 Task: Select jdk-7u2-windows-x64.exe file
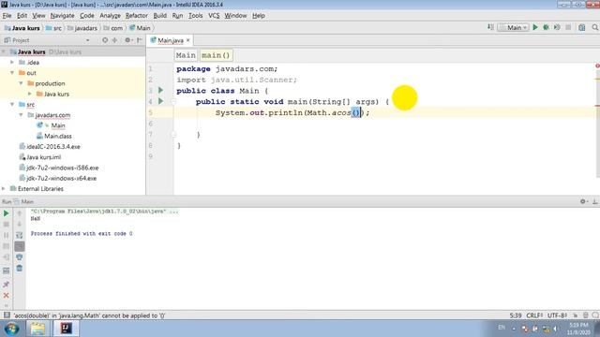(61, 178)
